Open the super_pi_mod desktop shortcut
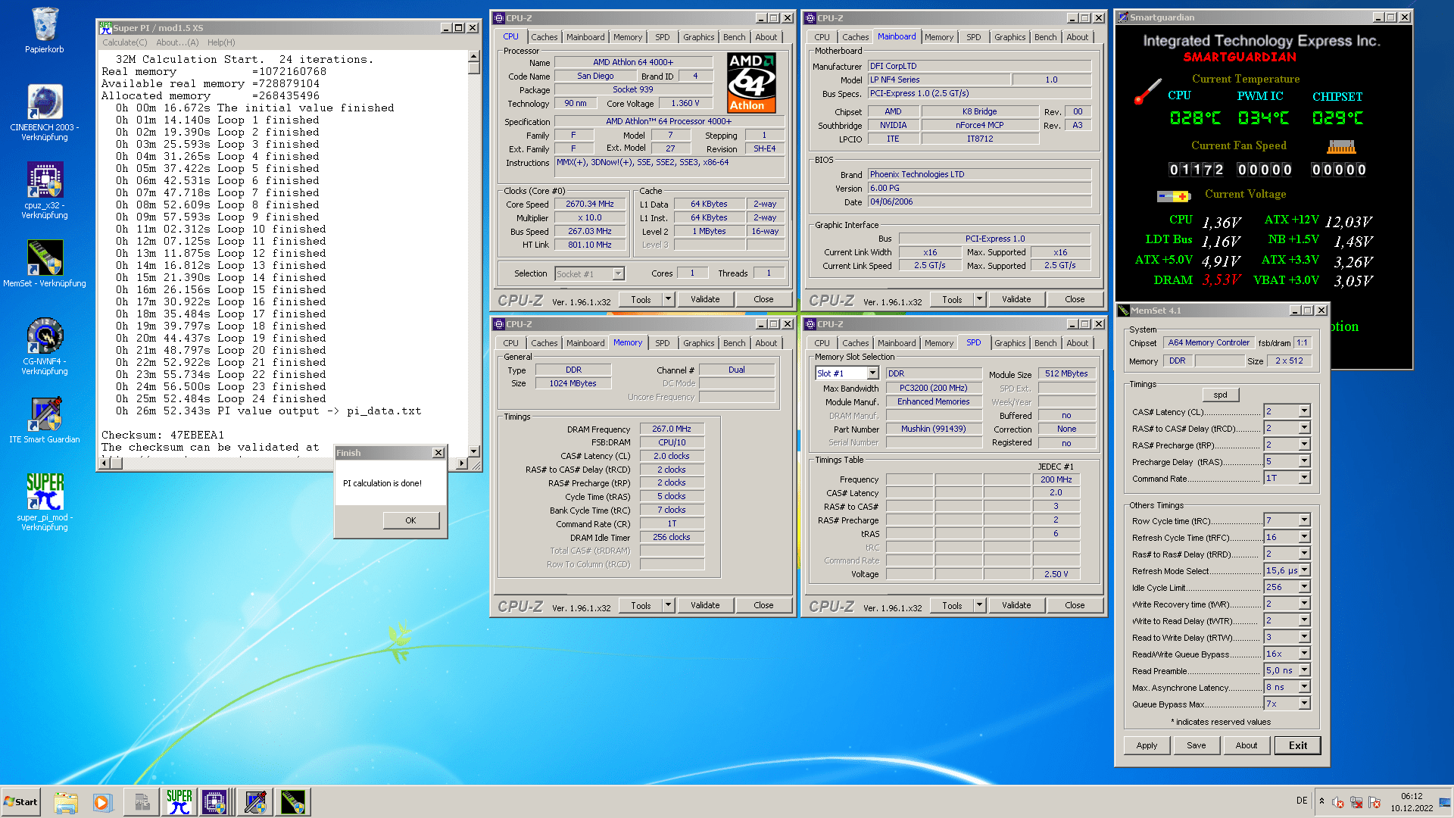 click(45, 492)
